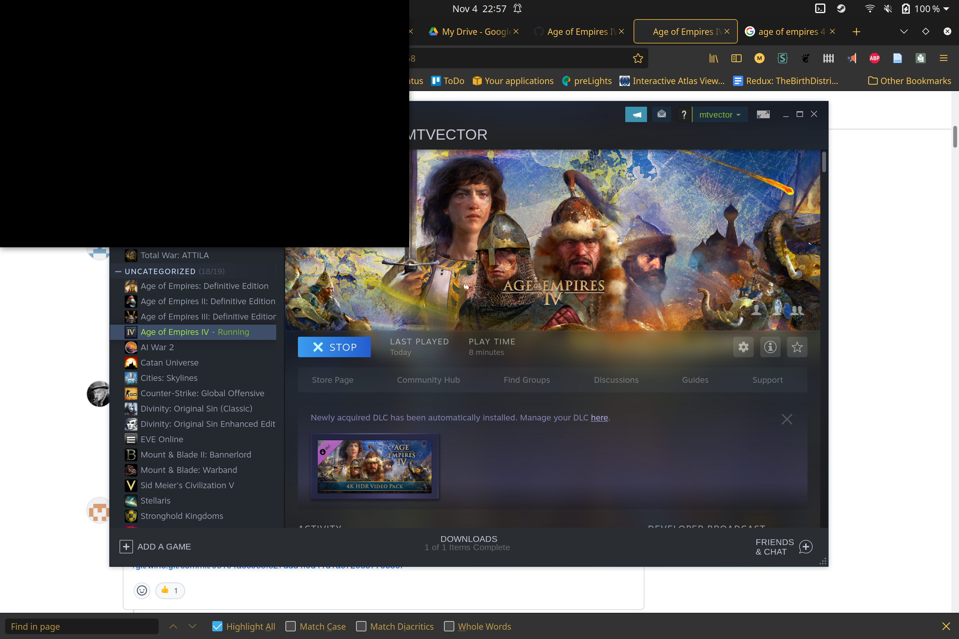Screen dimensions: 959x639
Task: Open mtvector account dropdown
Action: point(720,114)
